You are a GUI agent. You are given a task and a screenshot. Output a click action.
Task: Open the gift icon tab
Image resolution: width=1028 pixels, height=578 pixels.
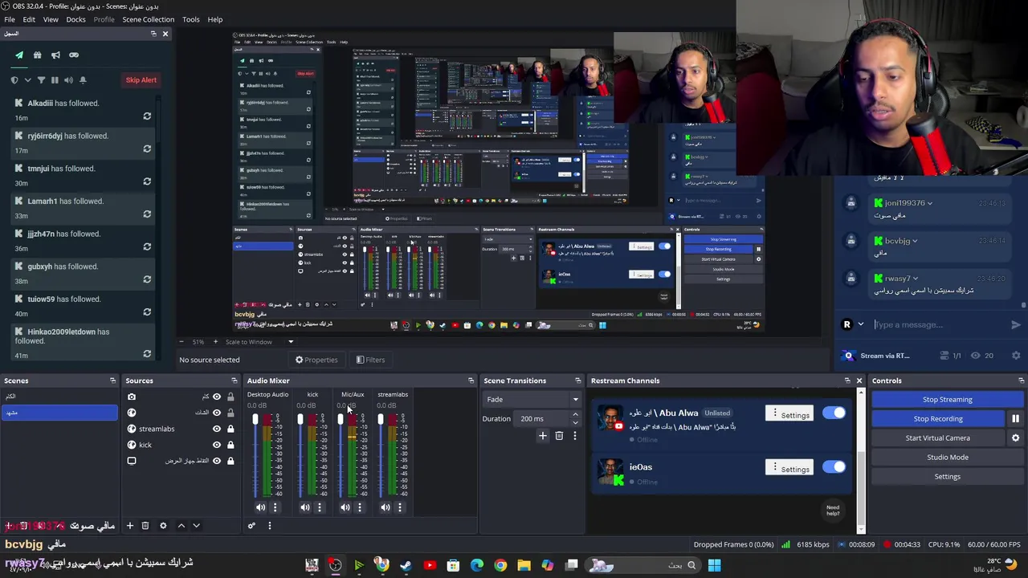pos(37,55)
